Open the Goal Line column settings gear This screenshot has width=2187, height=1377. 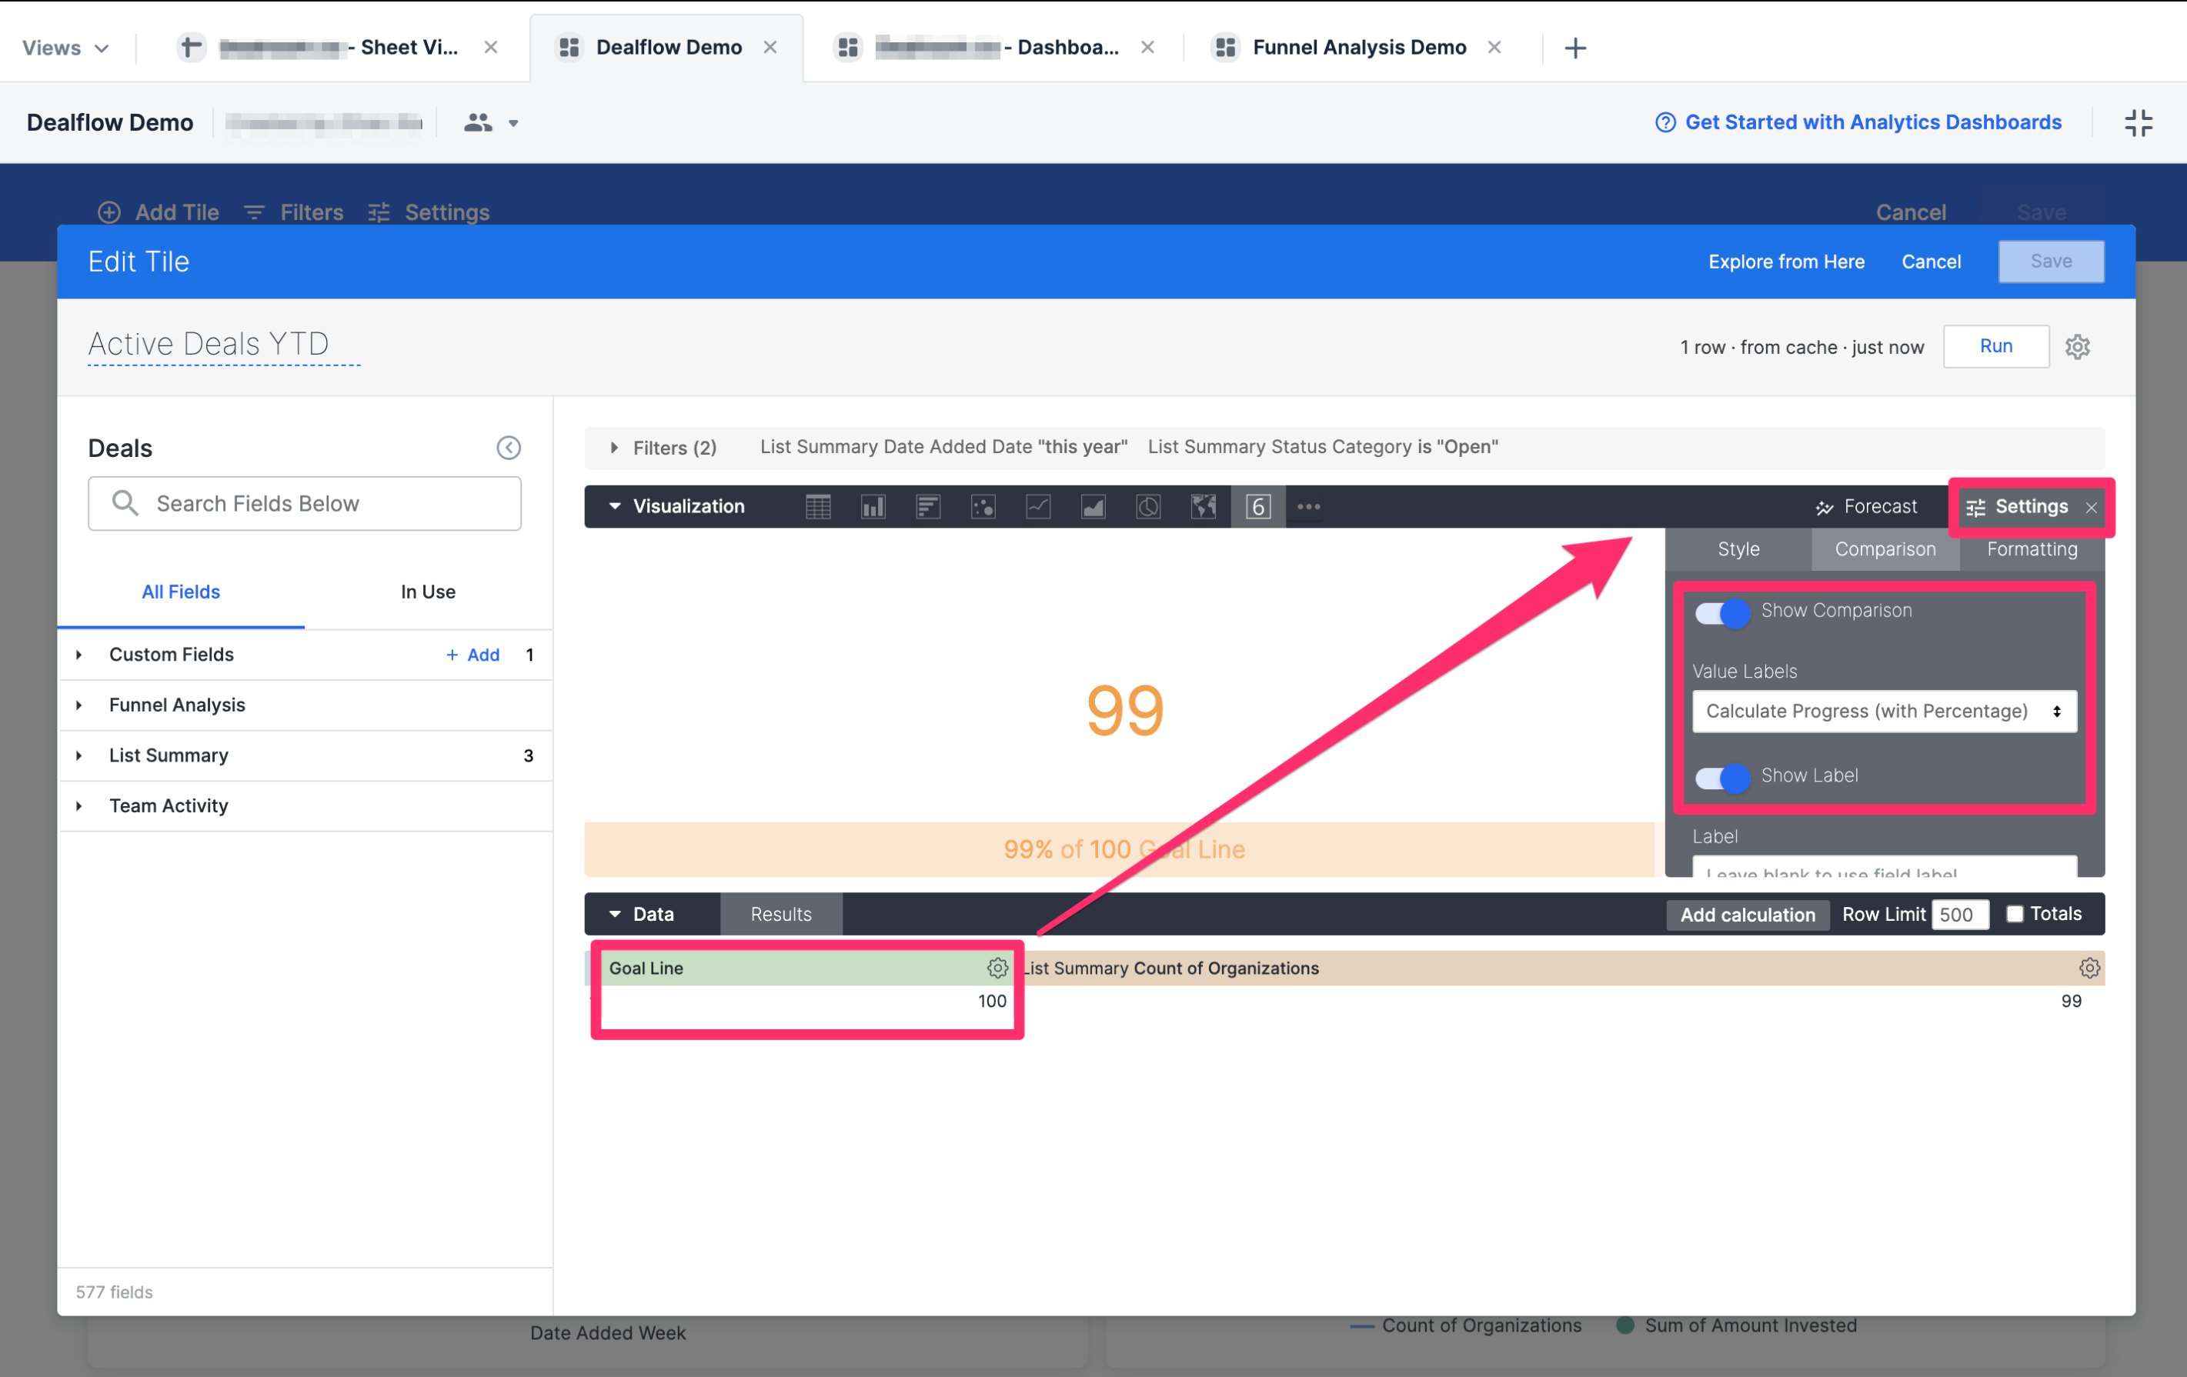pyautogui.click(x=997, y=968)
